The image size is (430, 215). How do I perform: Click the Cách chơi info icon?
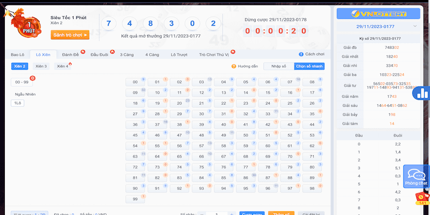[x=301, y=54]
